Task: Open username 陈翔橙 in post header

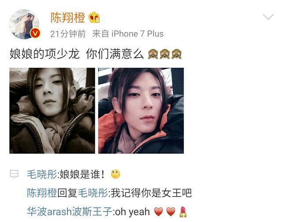Action: (x=67, y=18)
